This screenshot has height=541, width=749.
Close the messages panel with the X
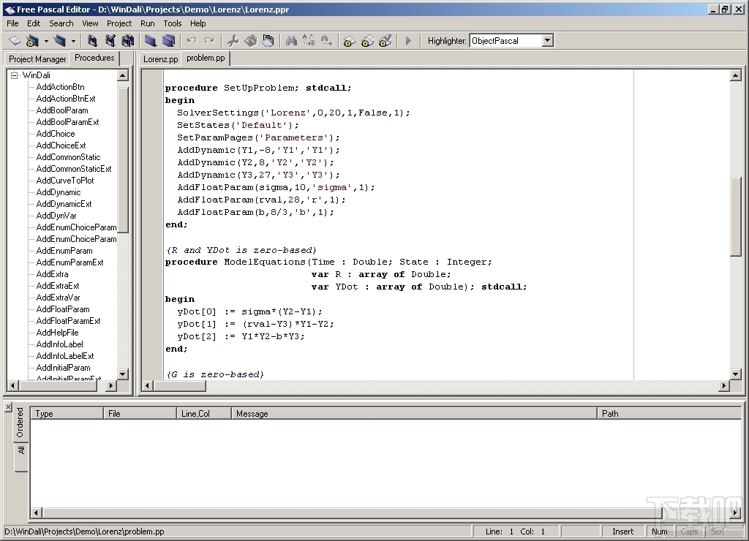pos(8,406)
